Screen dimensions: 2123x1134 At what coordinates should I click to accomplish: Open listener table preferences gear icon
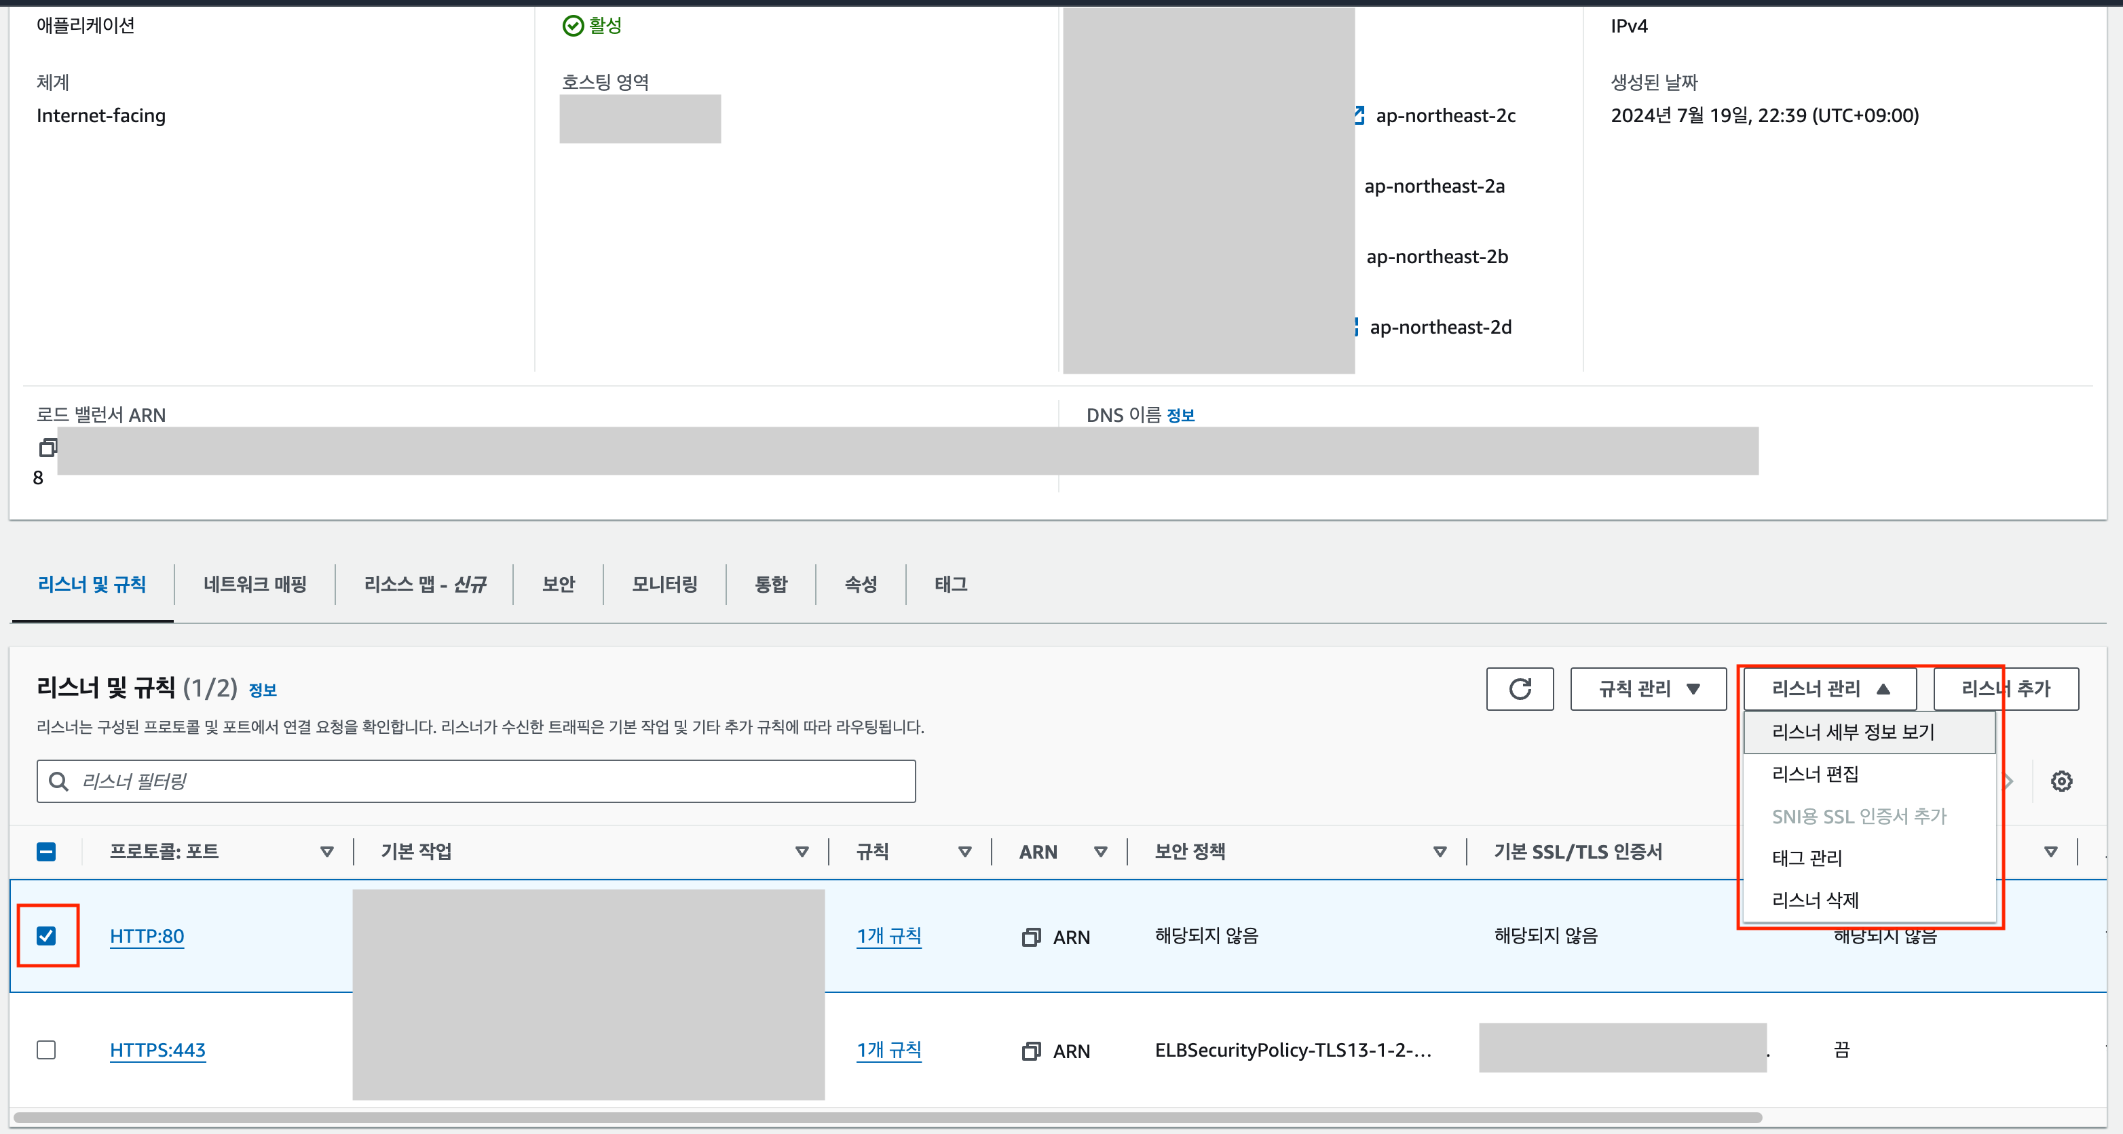(x=2061, y=781)
